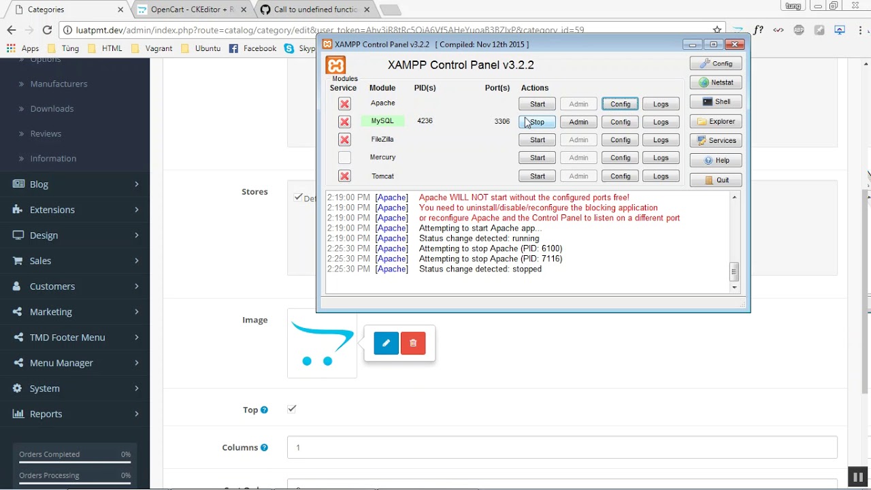Toggle Tomcat service install checkbox

coord(344,176)
